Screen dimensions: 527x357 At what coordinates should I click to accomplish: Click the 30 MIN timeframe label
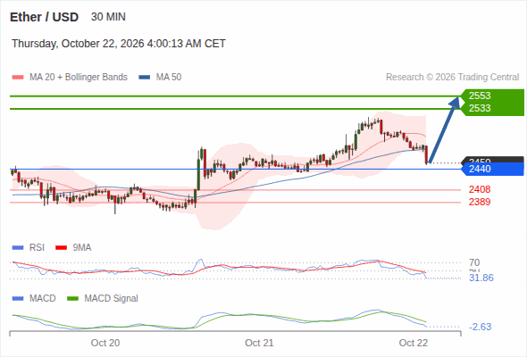click(x=108, y=17)
